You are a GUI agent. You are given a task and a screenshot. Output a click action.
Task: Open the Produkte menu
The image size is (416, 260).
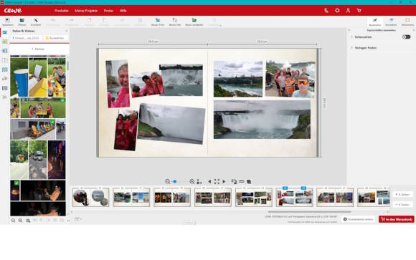click(x=62, y=11)
